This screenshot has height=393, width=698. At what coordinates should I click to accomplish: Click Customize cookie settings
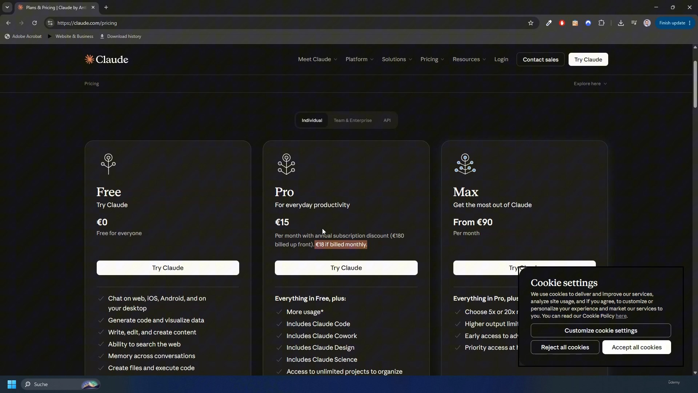[601, 330]
